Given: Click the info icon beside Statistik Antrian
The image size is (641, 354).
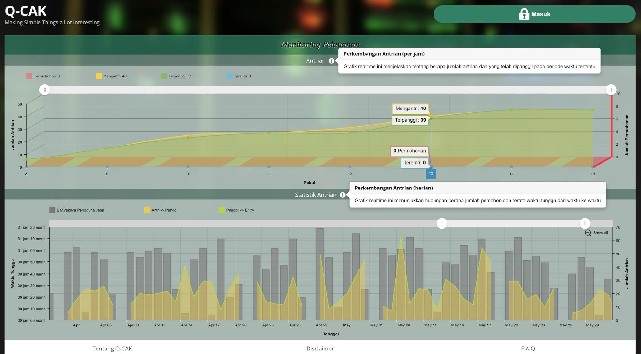Looking at the screenshot, I should (342, 195).
